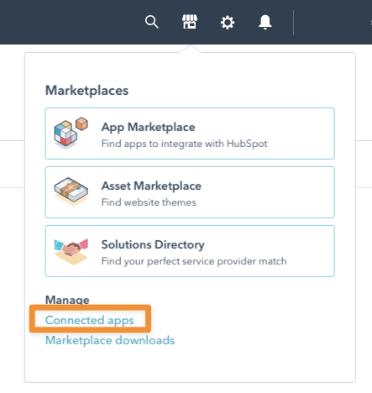
Task: Open the settings gear icon
Action: 228,23
